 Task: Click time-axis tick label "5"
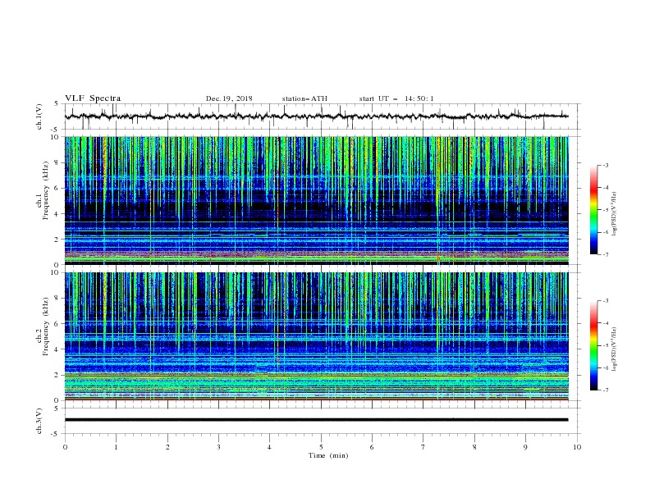[321, 447]
